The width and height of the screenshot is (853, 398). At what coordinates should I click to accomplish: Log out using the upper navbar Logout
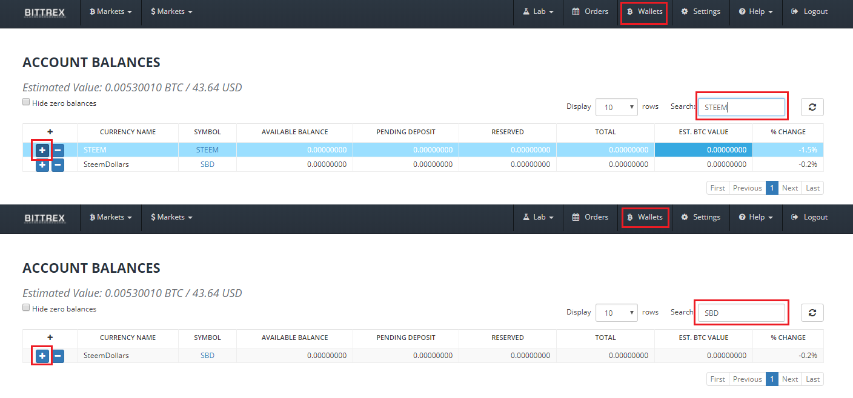click(x=809, y=11)
